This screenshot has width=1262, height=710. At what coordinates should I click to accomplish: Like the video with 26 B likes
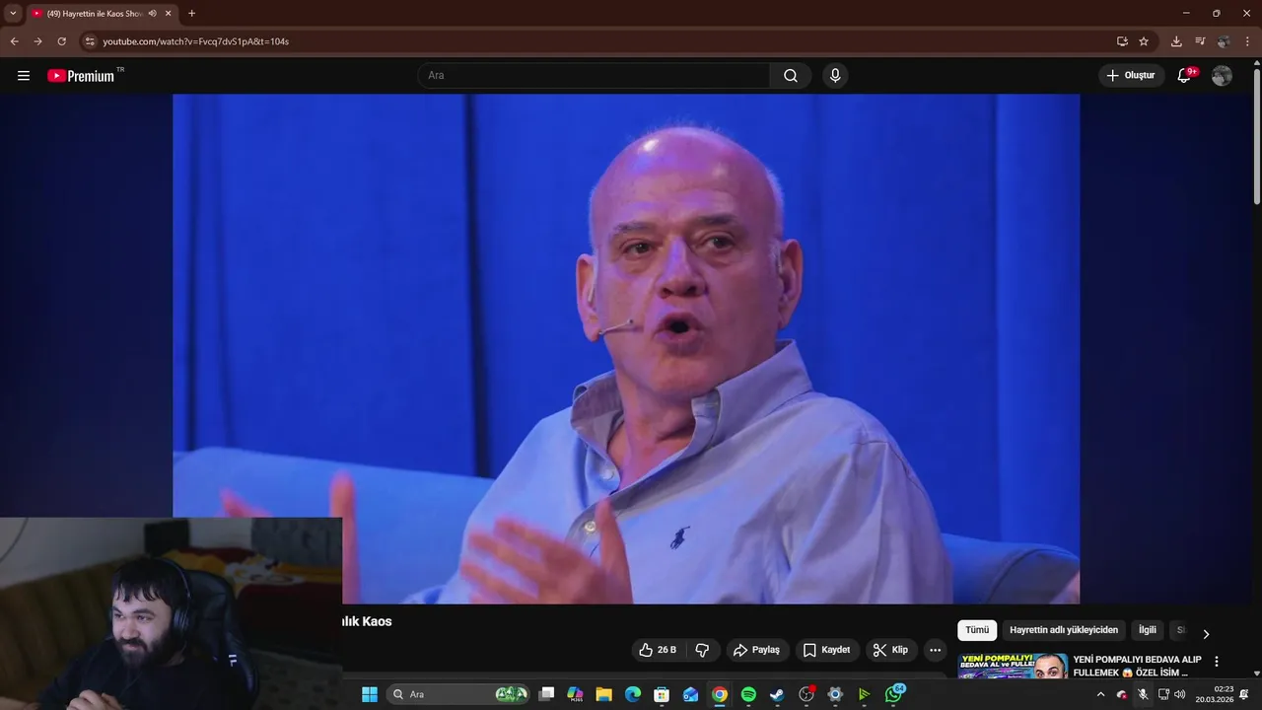click(659, 650)
